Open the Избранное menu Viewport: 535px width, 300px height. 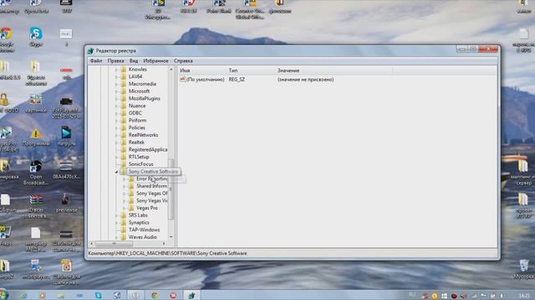(155, 61)
